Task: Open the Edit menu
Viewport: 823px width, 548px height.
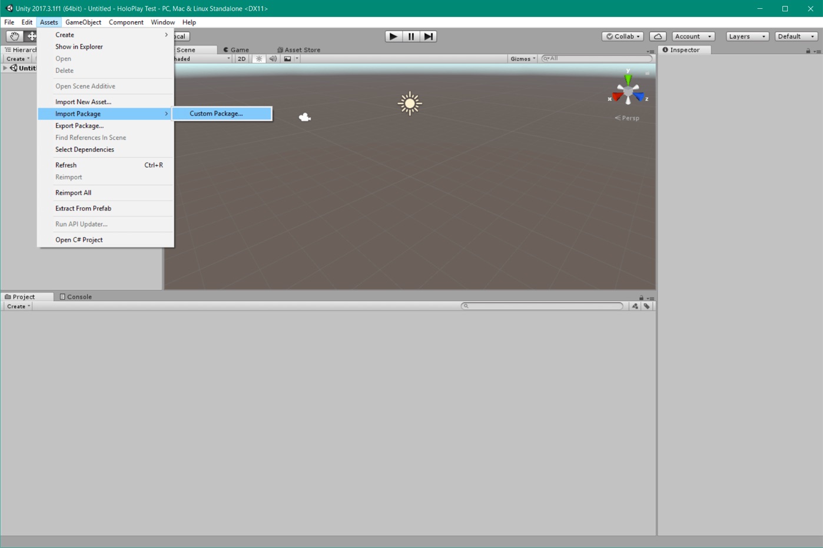Action: point(27,22)
